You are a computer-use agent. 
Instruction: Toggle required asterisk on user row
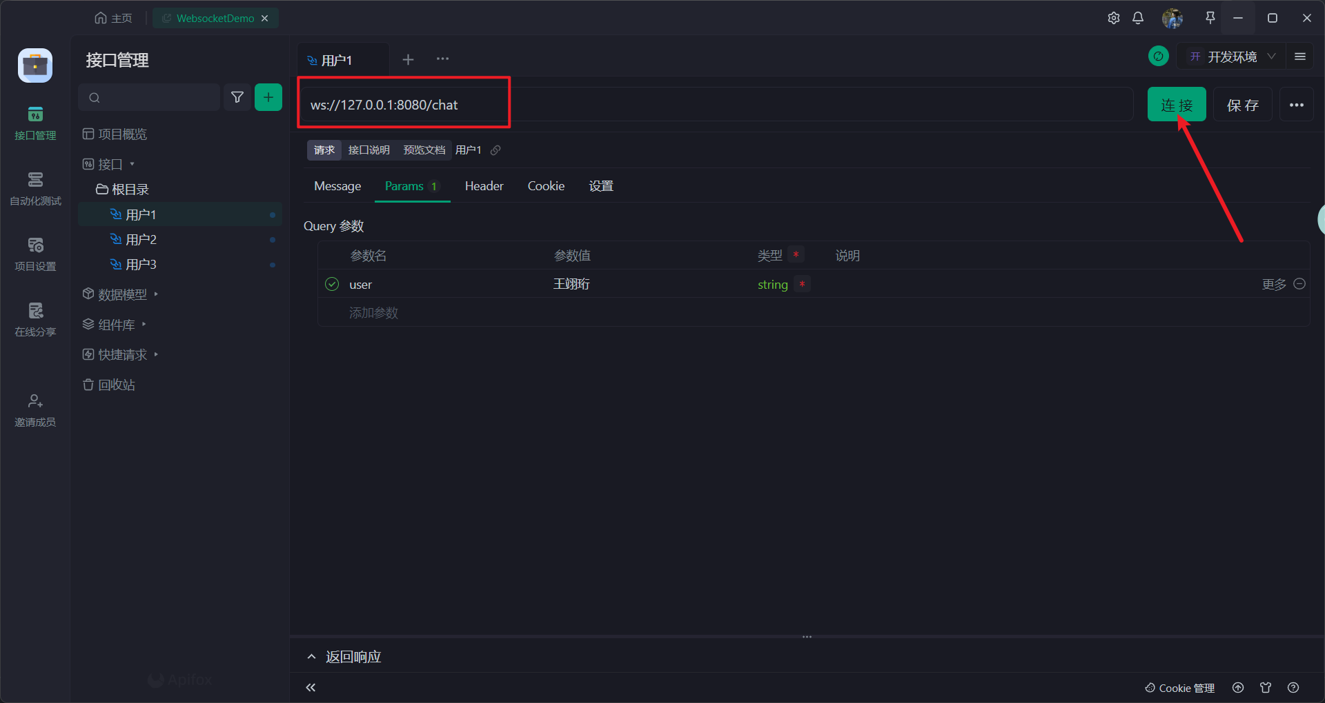pyautogui.click(x=802, y=284)
